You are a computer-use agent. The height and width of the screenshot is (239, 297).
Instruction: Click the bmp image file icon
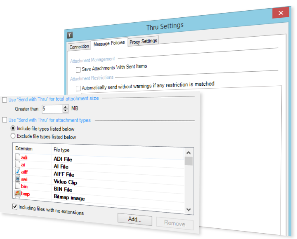[18, 193]
